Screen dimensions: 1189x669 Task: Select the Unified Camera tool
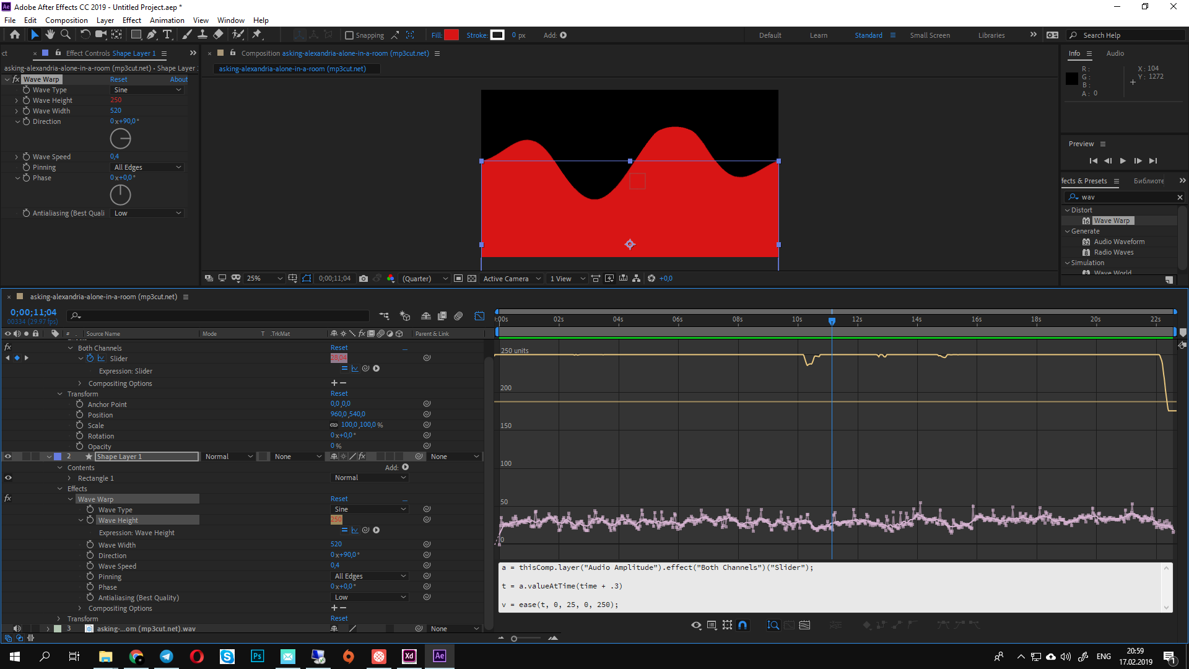(x=100, y=35)
